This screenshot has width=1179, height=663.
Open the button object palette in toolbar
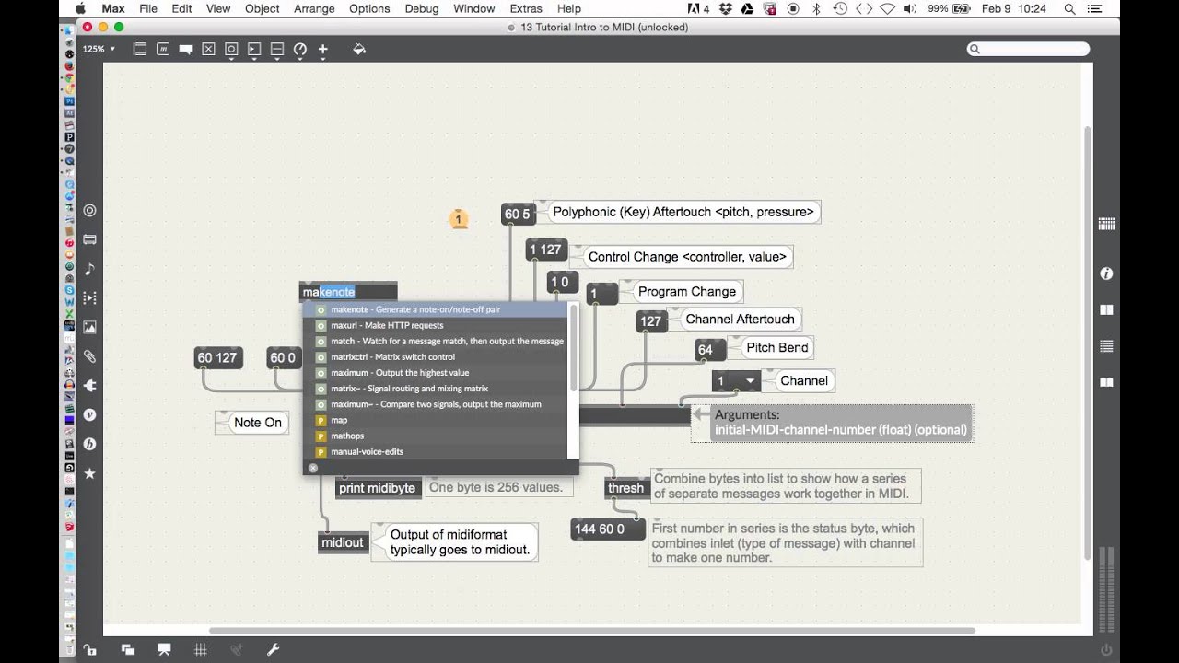point(231,49)
